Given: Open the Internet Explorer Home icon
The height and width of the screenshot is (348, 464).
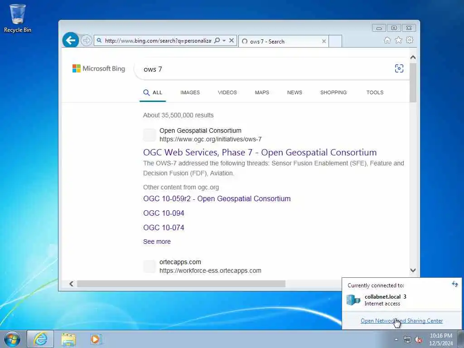Looking at the screenshot, I should coord(387,40).
